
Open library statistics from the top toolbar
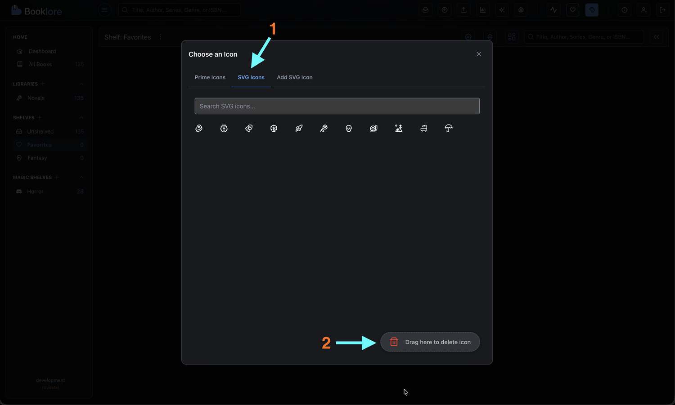(483, 10)
